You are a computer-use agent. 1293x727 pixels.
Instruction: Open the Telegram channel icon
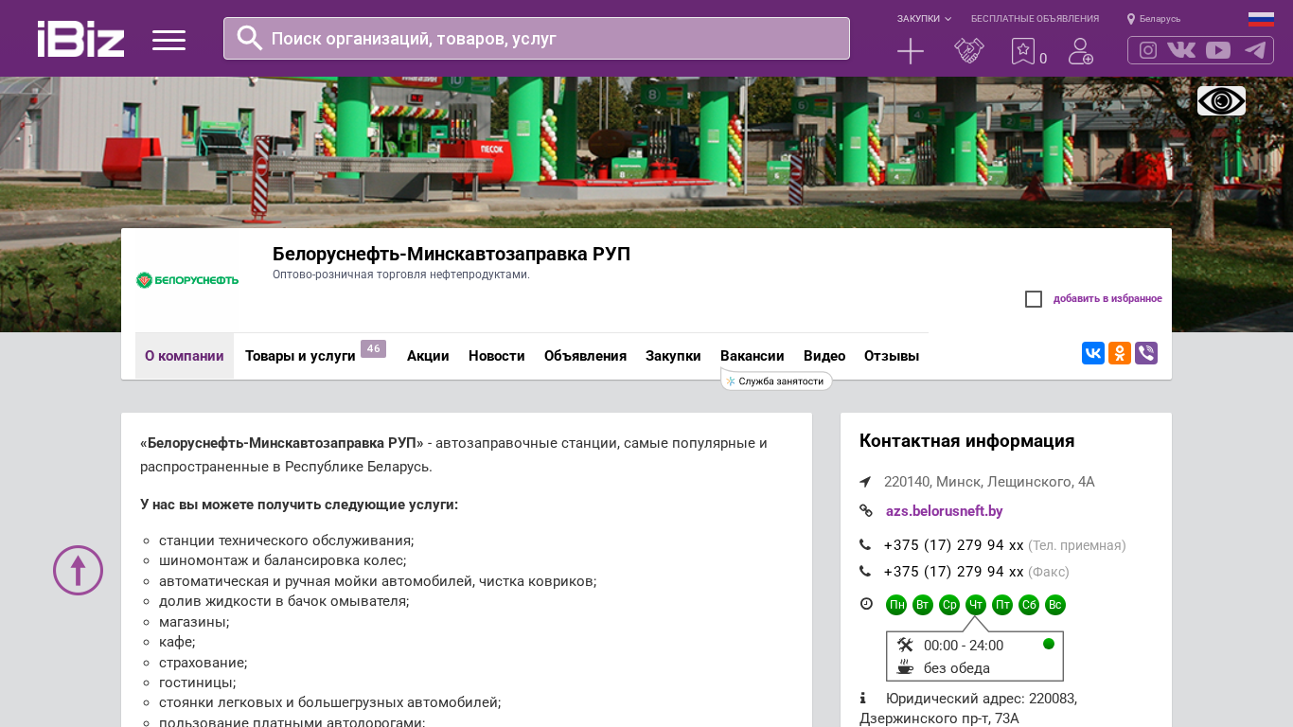click(x=1255, y=50)
